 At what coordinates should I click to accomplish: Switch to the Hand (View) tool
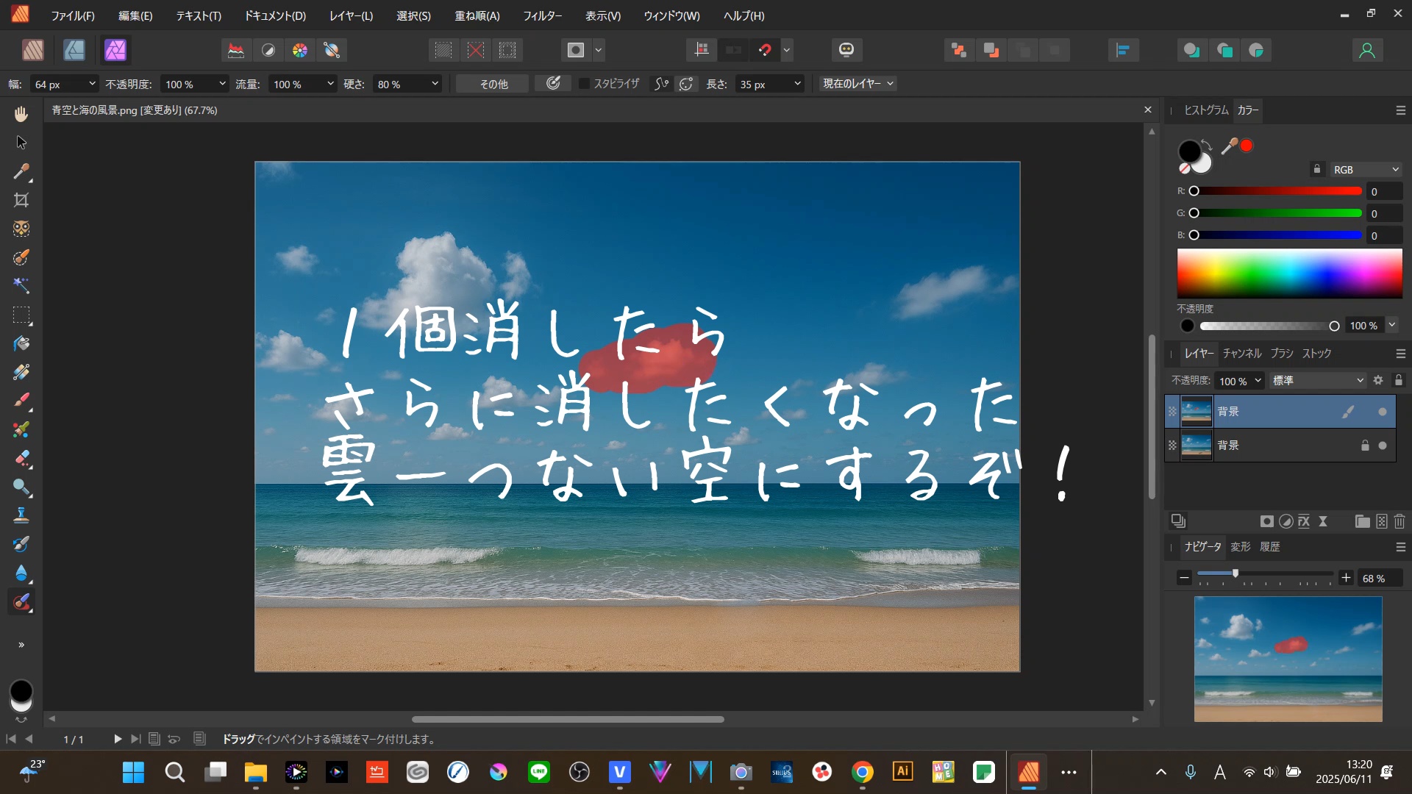pyautogui.click(x=21, y=113)
